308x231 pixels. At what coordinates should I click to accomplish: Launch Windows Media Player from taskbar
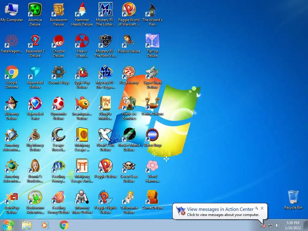coord(45,225)
